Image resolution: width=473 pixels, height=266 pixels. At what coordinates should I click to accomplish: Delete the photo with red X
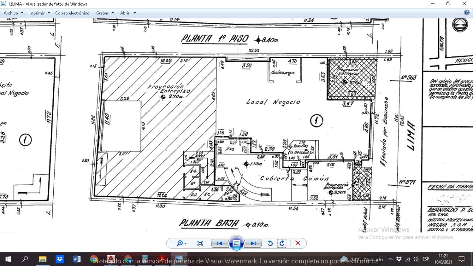(298, 243)
